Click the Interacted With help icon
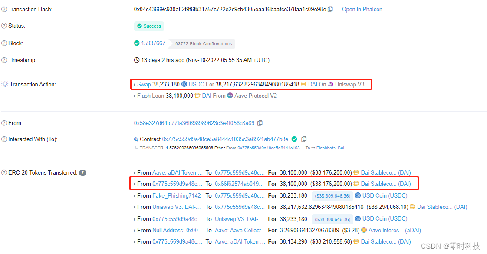This screenshot has width=487, height=254. tap(4, 139)
